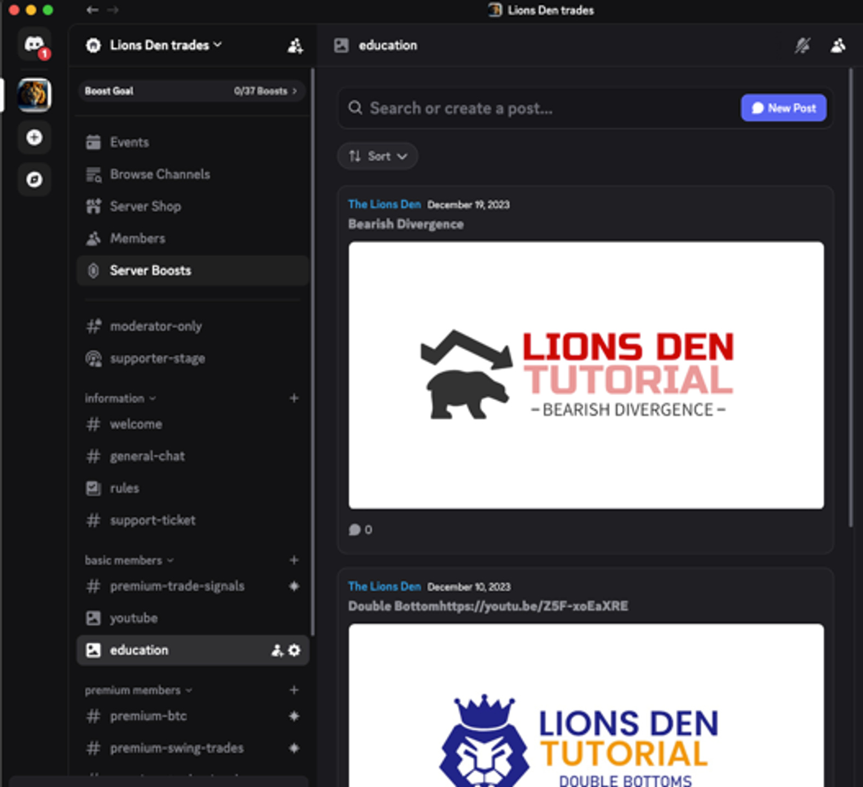Open rules channel
The image size is (863, 787).
[193, 488]
